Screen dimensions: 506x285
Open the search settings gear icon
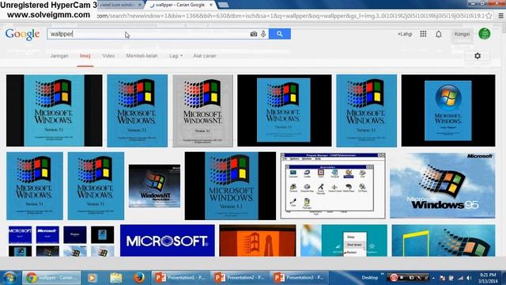click(x=478, y=55)
